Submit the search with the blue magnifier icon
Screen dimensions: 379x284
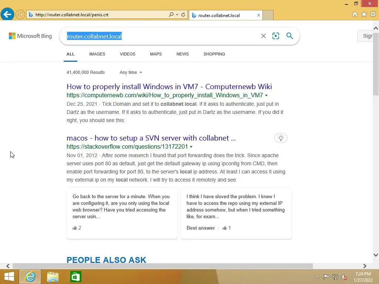[289, 36]
